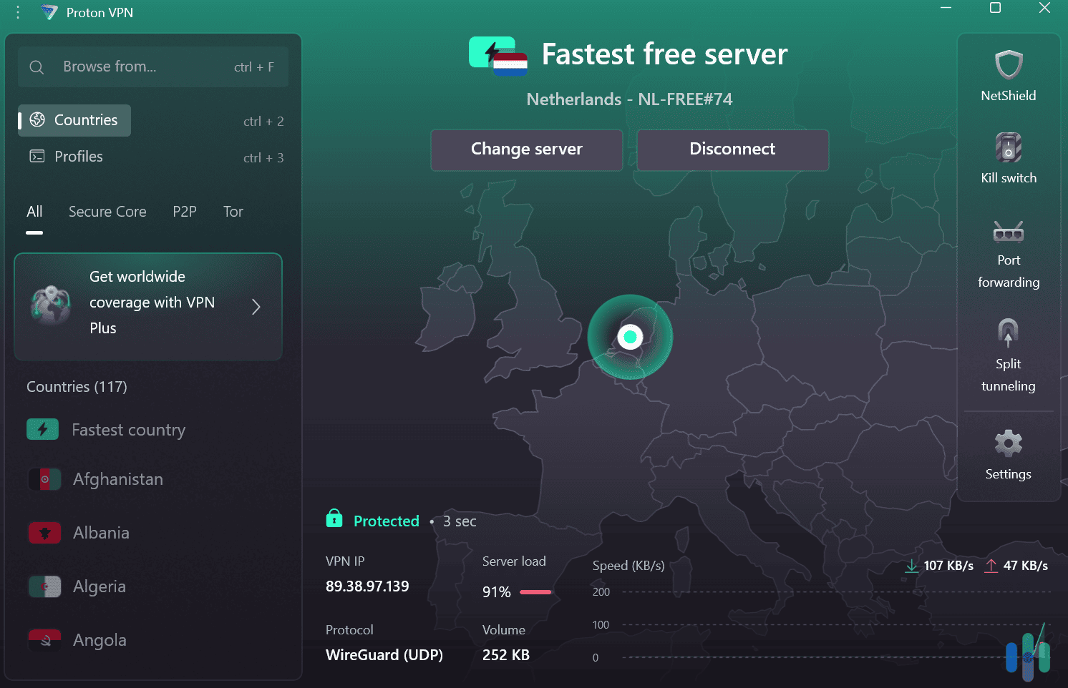1068x688 pixels.
Task: Expand the VPN Plus worldwide coverage banner
Action: (x=256, y=306)
